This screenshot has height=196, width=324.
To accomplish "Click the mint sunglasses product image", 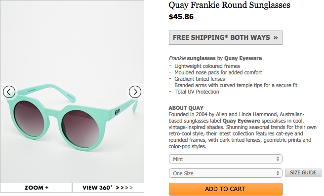I will pyautogui.click(x=72, y=115).
